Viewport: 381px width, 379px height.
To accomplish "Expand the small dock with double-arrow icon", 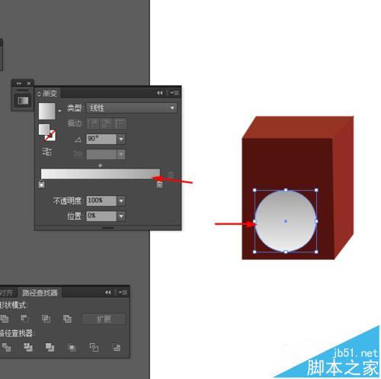I will pos(19,83).
